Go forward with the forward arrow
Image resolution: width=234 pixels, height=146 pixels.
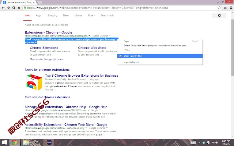coord(8,8)
